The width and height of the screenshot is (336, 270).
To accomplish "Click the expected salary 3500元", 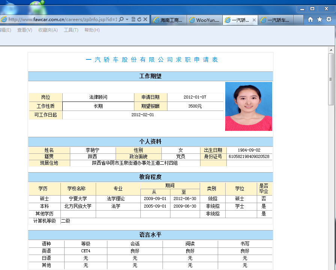I will [195, 106].
